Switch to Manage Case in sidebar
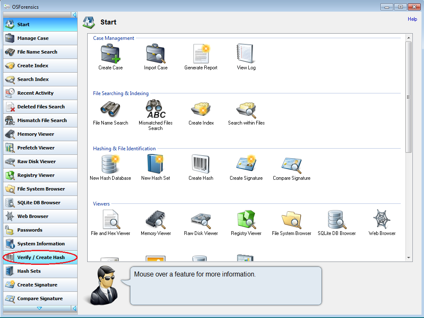The height and width of the screenshot is (318, 424). tap(40, 38)
